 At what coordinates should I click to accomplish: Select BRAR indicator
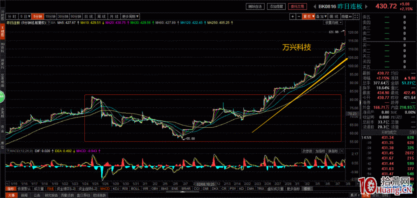click(x=186, y=189)
